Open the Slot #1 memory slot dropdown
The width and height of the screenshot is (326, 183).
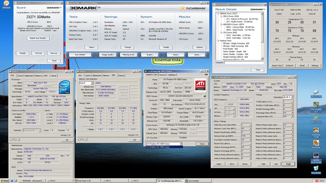(92, 83)
